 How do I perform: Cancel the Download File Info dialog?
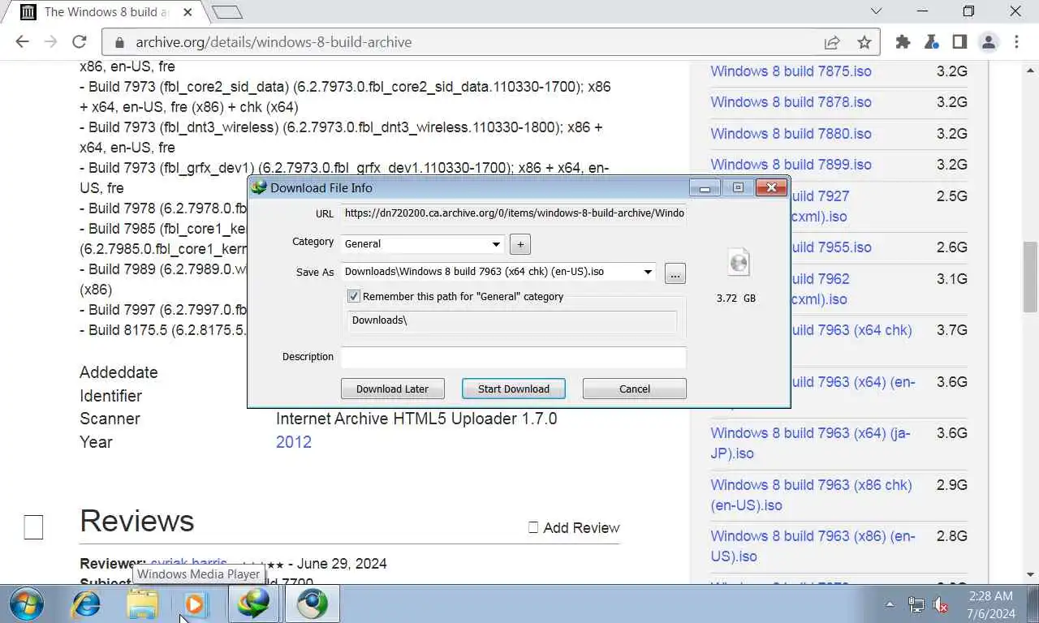coord(634,389)
